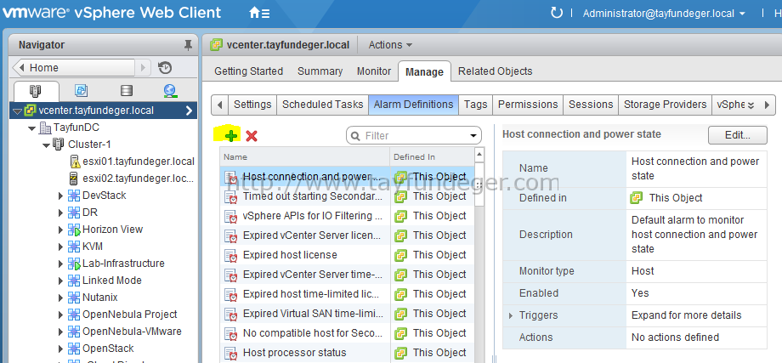
Task: Sort the list by Name column header
Action: coord(304,156)
